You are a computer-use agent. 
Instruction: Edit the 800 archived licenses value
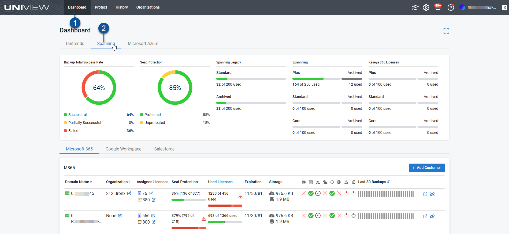click(x=154, y=222)
